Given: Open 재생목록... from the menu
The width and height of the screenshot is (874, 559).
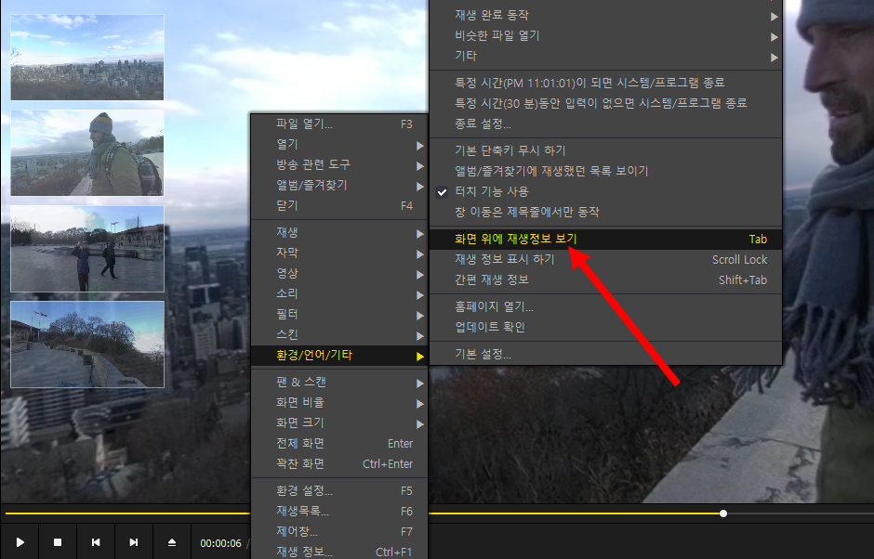Looking at the screenshot, I should 339,511.
